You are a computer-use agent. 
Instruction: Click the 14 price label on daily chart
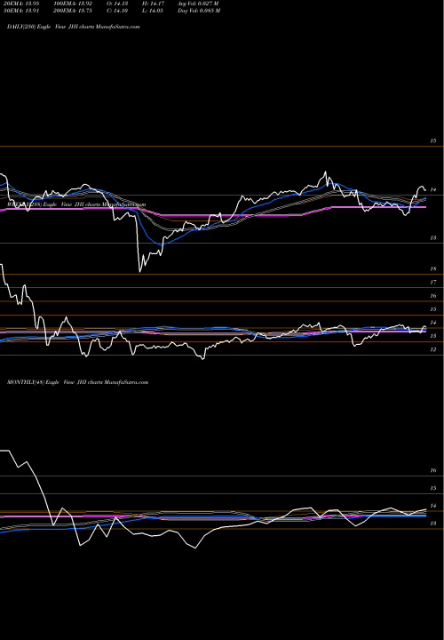[433, 190]
